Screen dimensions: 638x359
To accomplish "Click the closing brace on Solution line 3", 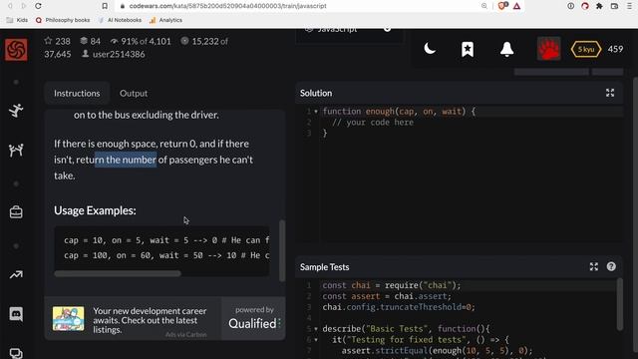I will point(325,133).
